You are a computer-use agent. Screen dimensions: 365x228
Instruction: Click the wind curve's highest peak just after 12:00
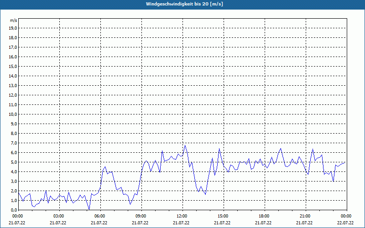[x=185, y=145]
